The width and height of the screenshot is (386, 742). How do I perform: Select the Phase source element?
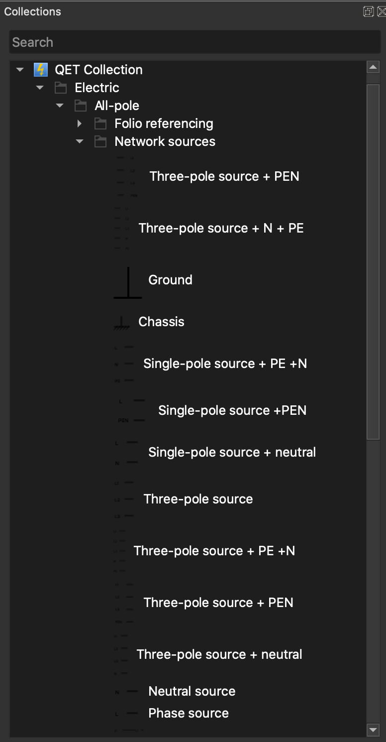[188, 713]
